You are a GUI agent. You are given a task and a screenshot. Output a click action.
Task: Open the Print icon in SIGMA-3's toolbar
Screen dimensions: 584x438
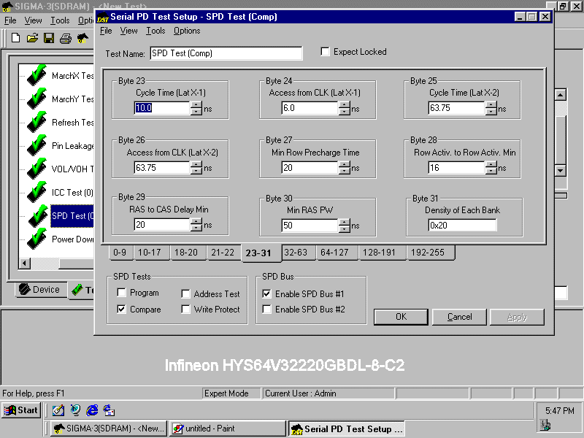(x=65, y=38)
